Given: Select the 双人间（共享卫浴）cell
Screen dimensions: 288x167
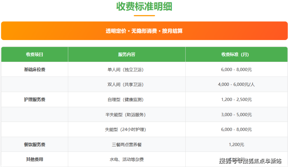Looking at the screenshot, I should coord(126,85).
